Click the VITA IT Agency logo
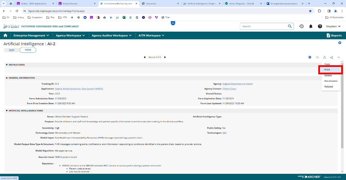The height and width of the screenshot is (180, 346). pos(12,26)
